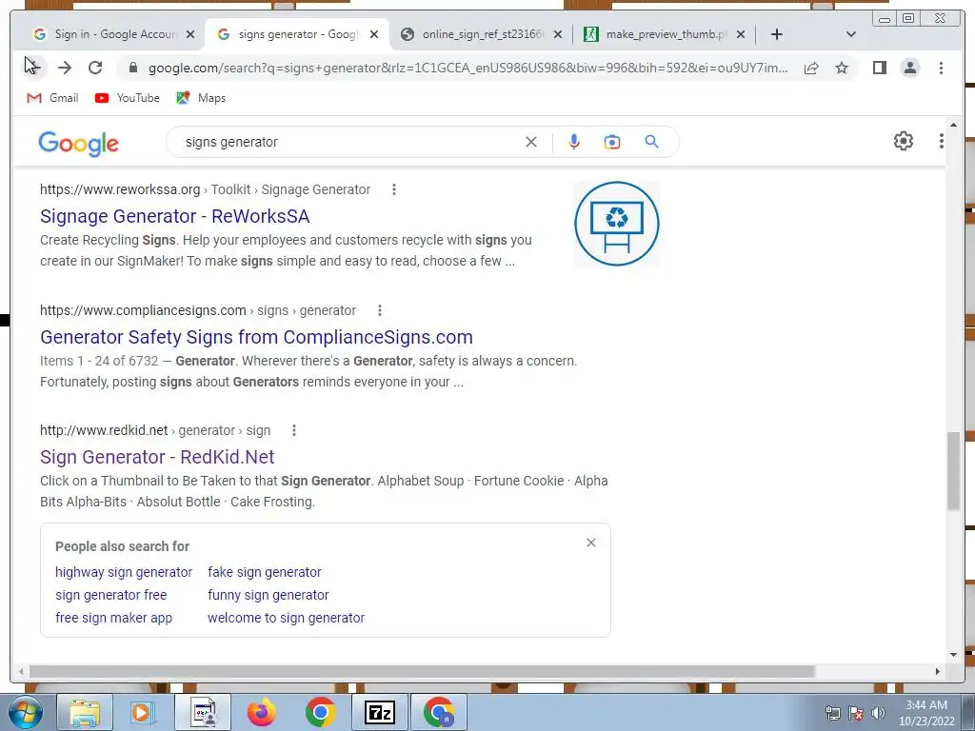Click the padlock site info icon
Screen dimensions: 975x731
coord(132,68)
